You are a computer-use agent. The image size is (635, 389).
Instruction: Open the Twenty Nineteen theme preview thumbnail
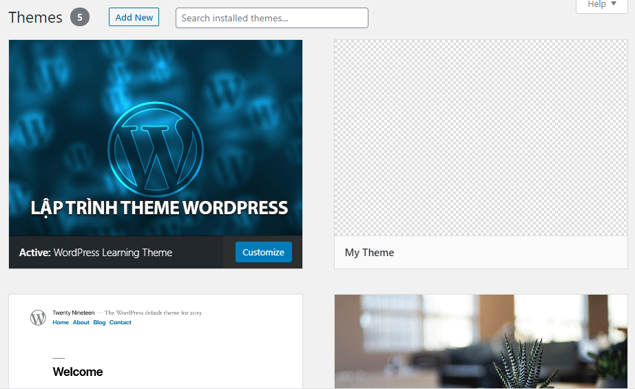point(156,341)
